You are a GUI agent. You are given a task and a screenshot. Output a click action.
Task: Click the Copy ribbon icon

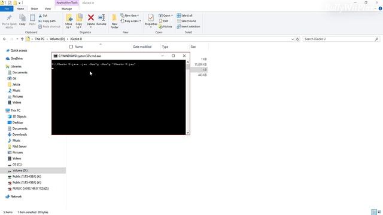tap(22, 18)
